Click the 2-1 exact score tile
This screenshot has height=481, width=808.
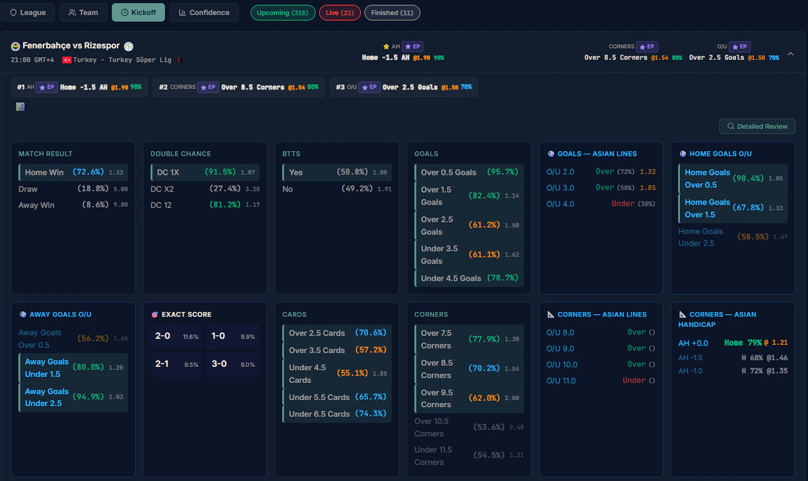click(x=177, y=364)
